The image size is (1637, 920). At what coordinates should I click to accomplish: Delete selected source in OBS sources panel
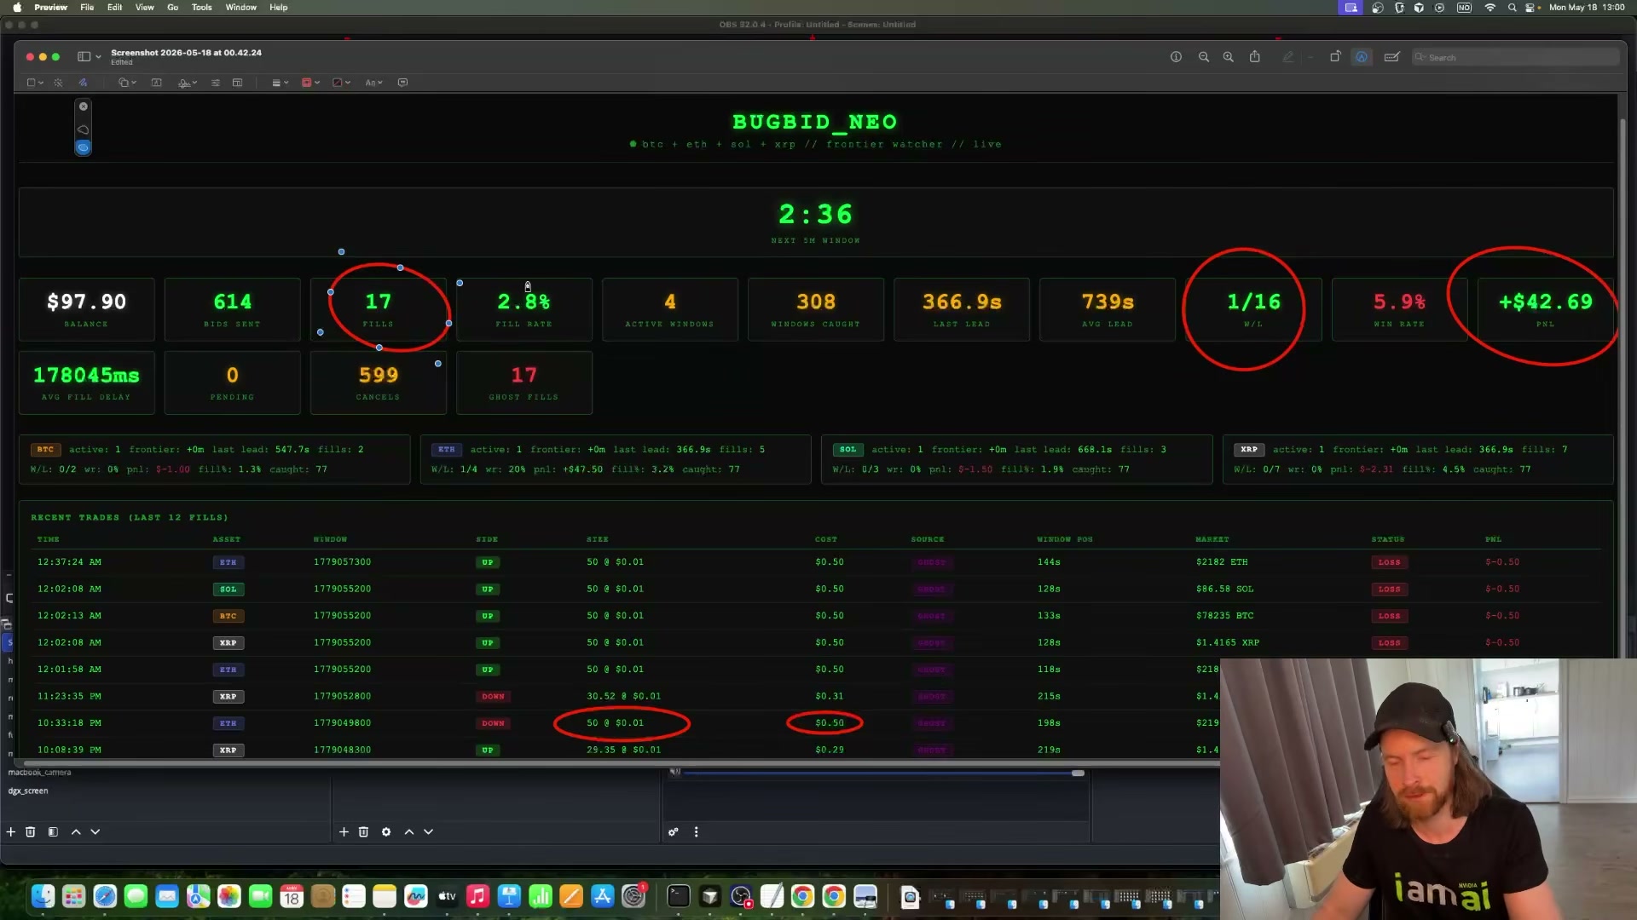[363, 831]
